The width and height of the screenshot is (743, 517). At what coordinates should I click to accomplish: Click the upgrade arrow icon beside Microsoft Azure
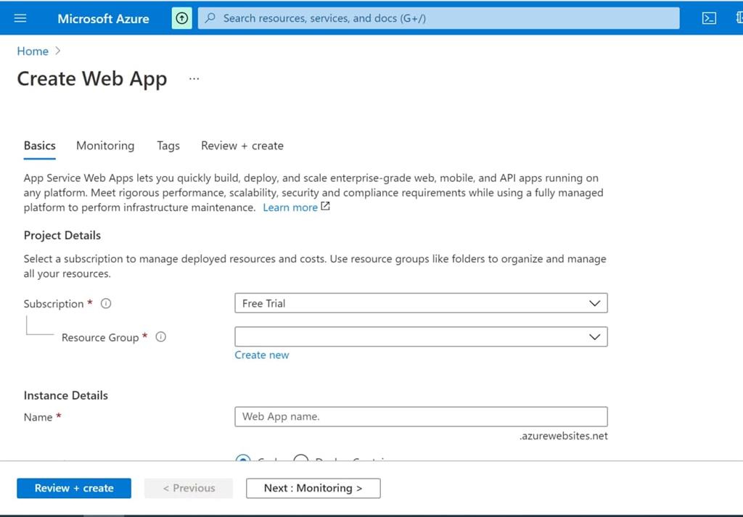pos(181,18)
